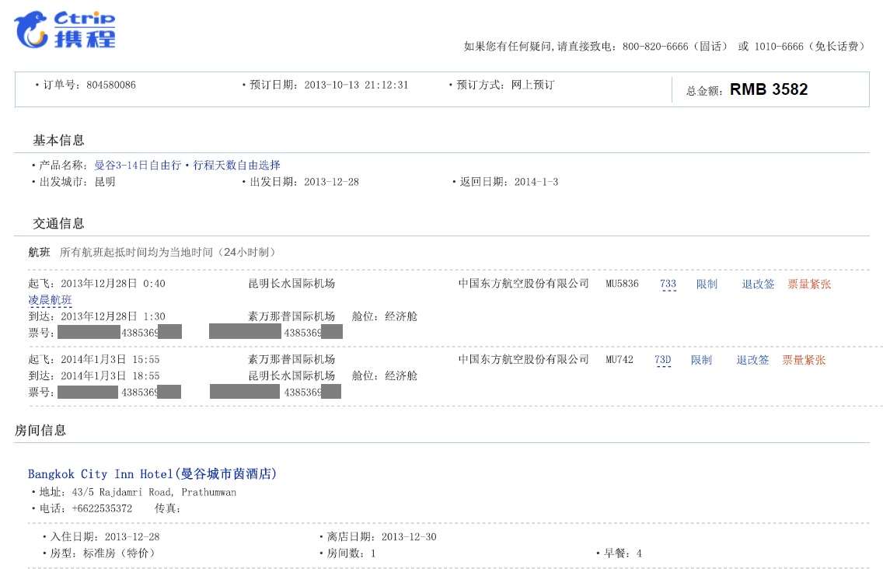Viewport: 883px width, 569px height.
Task: Click the 基本信息 section heading
Action: 58,140
